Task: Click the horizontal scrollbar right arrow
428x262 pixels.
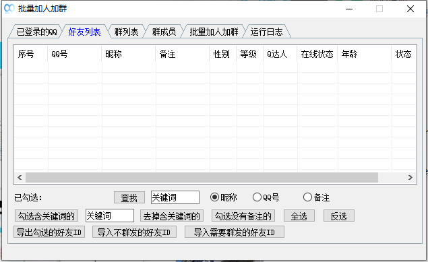Action: [410, 178]
